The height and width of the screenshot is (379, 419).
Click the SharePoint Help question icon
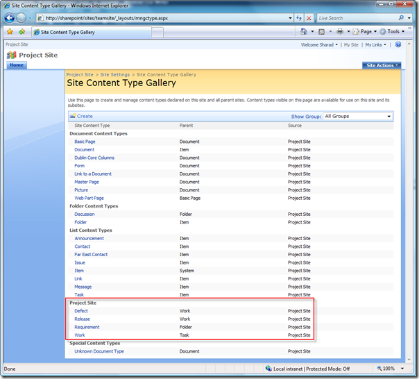click(398, 44)
